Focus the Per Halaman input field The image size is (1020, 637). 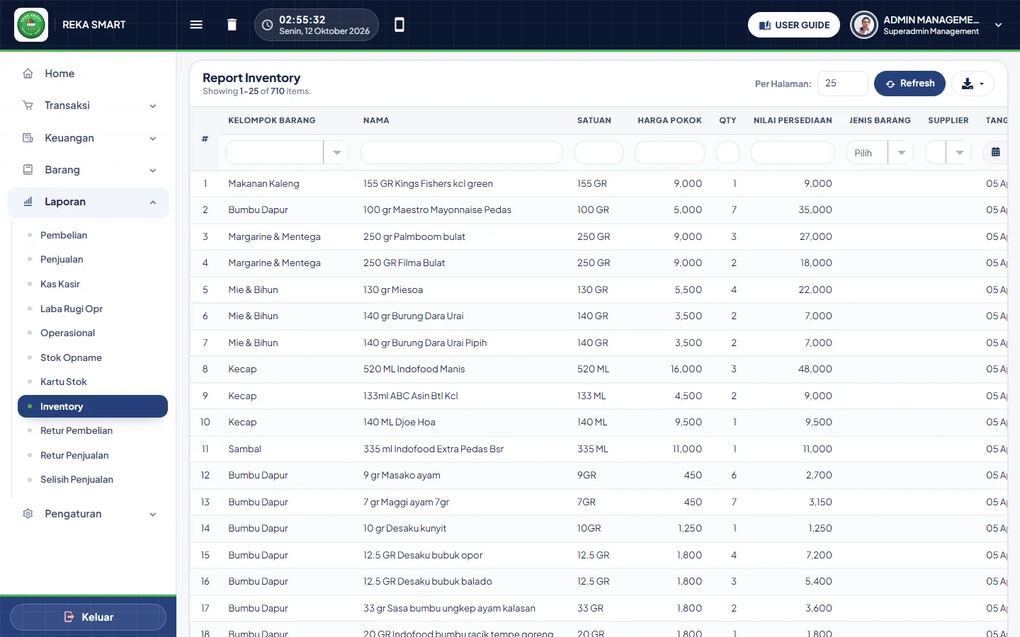843,84
